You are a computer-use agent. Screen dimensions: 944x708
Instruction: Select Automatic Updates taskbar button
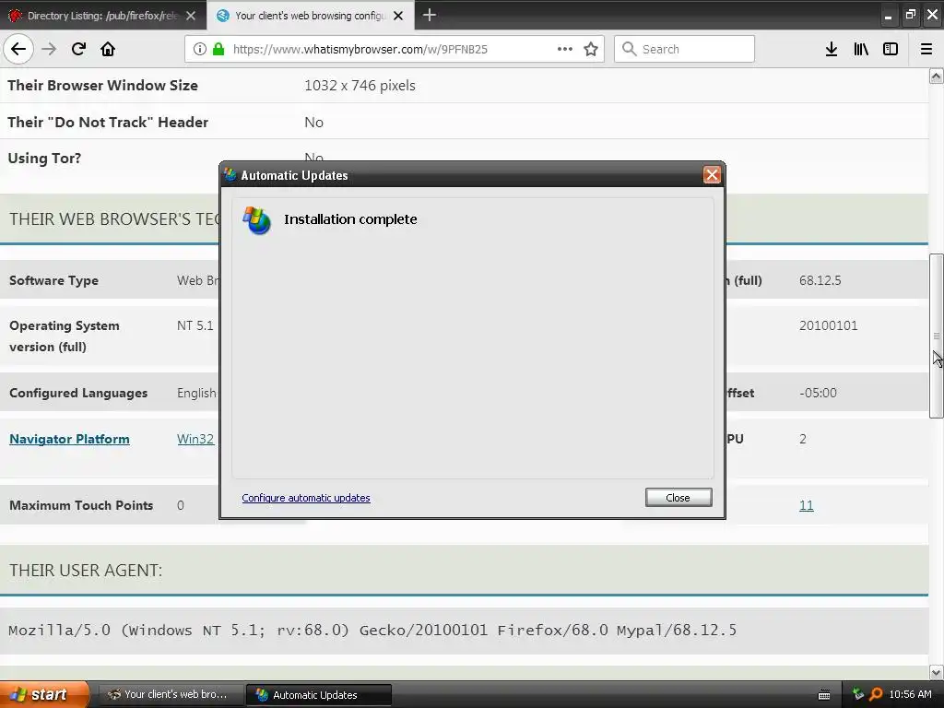[x=319, y=695]
